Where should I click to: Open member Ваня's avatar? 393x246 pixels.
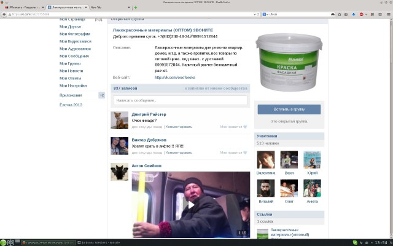tap(289, 160)
